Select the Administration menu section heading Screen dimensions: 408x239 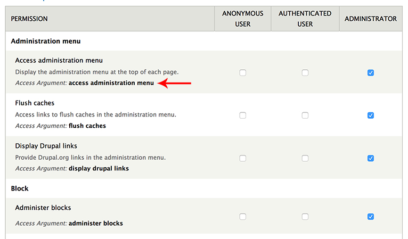(x=45, y=41)
